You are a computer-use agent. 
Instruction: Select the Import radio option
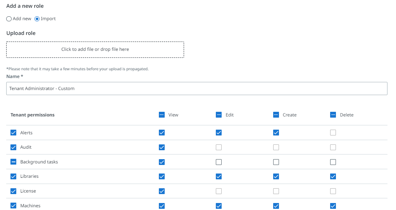coord(37,19)
